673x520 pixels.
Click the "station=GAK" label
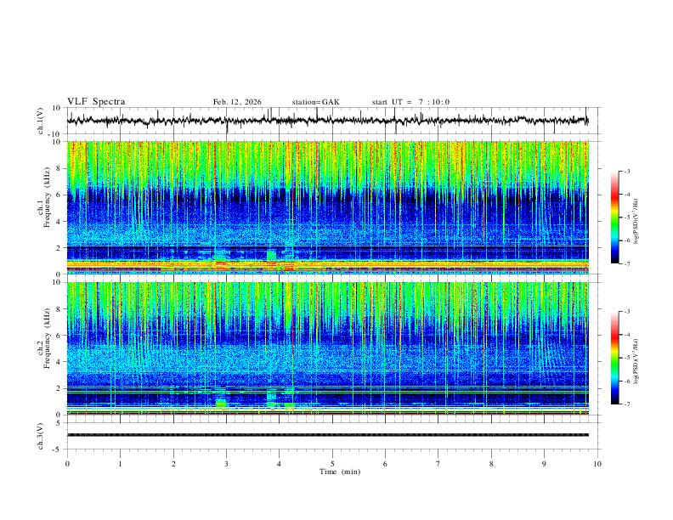[315, 102]
